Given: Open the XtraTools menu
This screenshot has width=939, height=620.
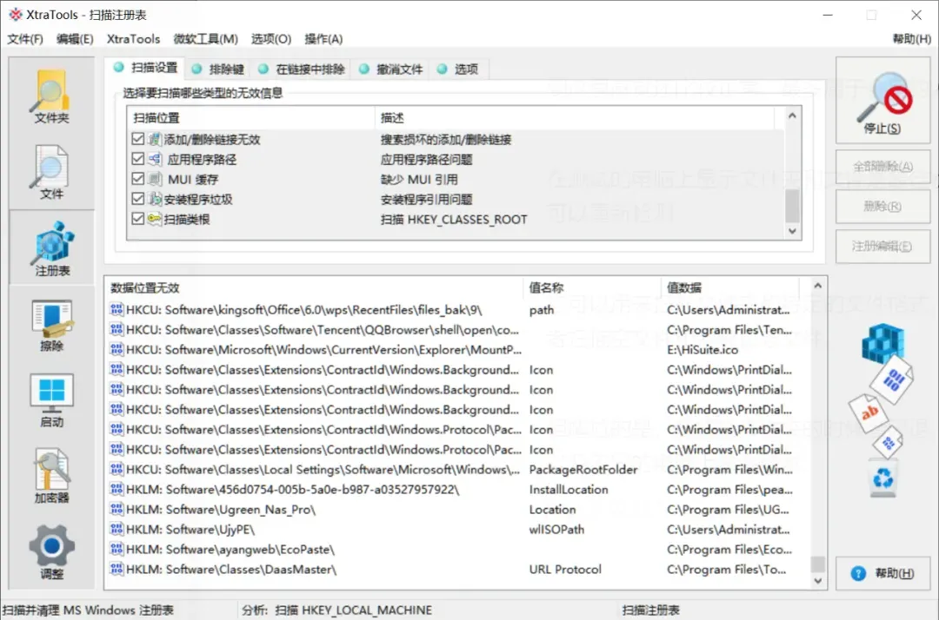Looking at the screenshot, I should coord(134,39).
